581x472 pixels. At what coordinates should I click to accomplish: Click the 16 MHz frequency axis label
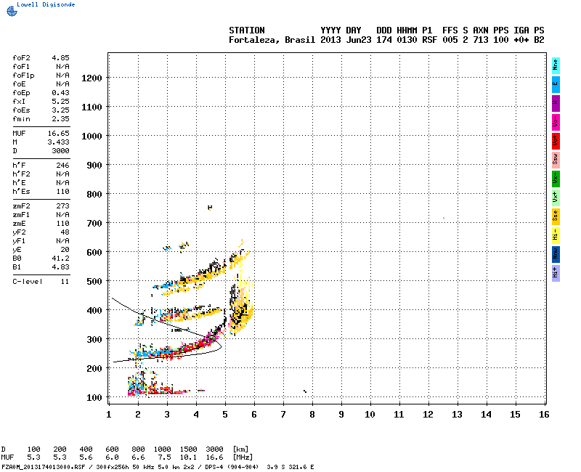click(544, 415)
